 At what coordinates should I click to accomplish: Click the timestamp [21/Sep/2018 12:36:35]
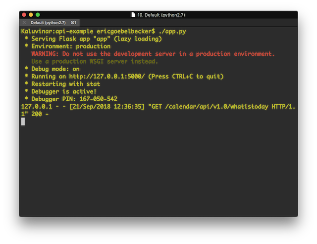pos(107,107)
